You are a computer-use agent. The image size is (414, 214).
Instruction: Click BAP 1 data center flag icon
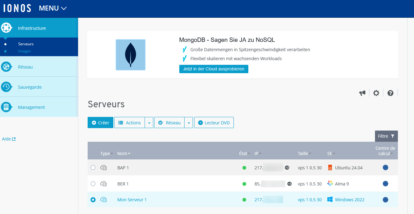point(386,167)
